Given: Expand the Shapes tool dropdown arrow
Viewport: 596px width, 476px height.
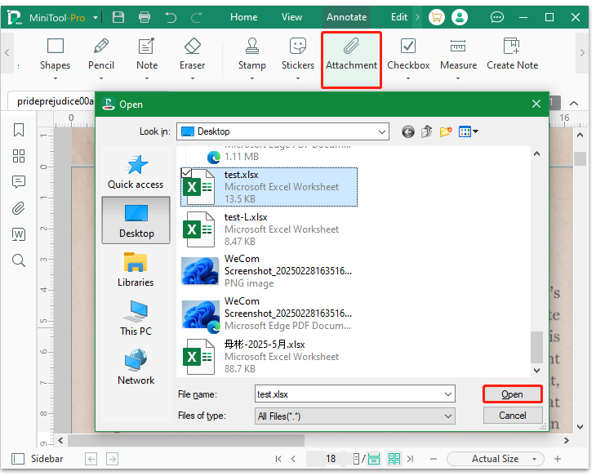Looking at the screenshot, I should pyautogui.click(x=56, y=78).
